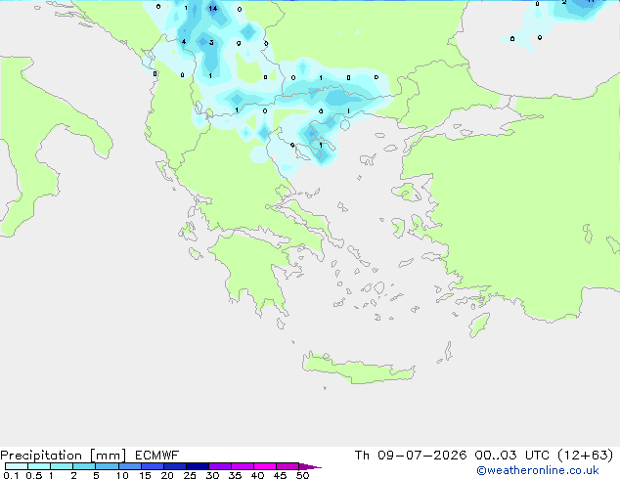This screenshot has width=620, height=479.
Task: Click the 30–35 mm purple swatch
Action: [x=220, y=466]
